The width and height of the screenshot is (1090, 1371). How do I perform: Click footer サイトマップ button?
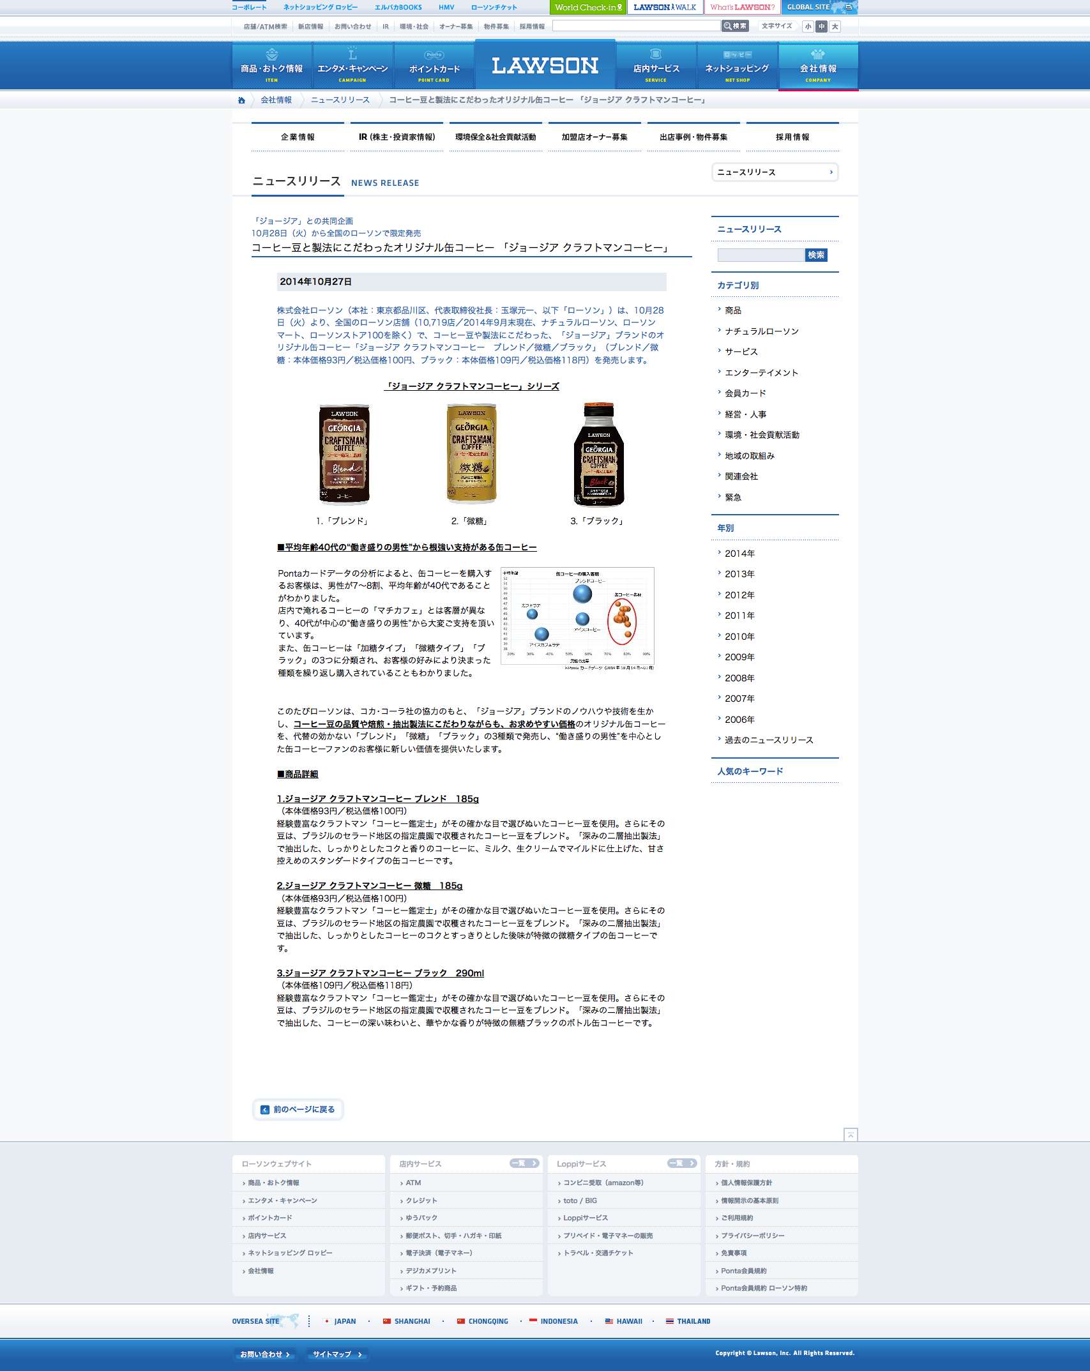click(x=338, y=1354)
